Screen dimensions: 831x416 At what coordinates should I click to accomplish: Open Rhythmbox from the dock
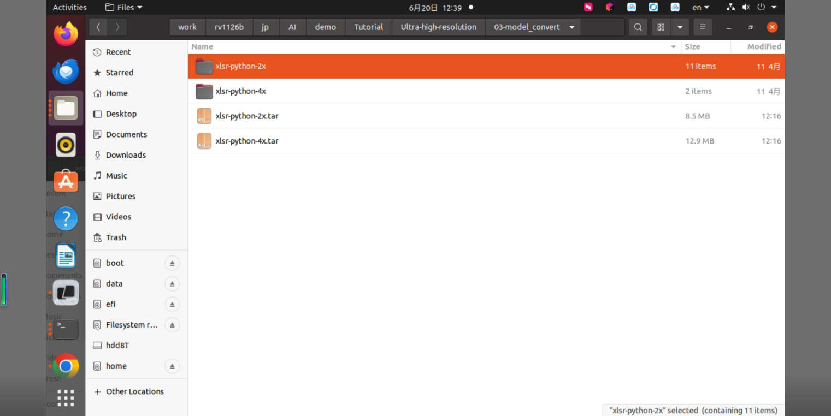click(x=66, y=145)
